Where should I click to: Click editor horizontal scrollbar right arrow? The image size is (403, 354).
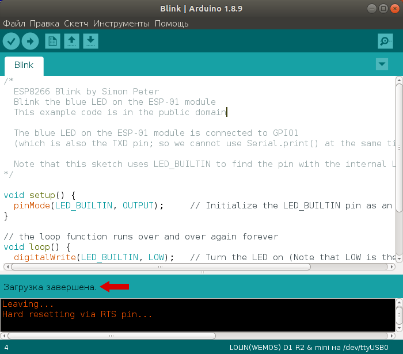coord(391,267)
